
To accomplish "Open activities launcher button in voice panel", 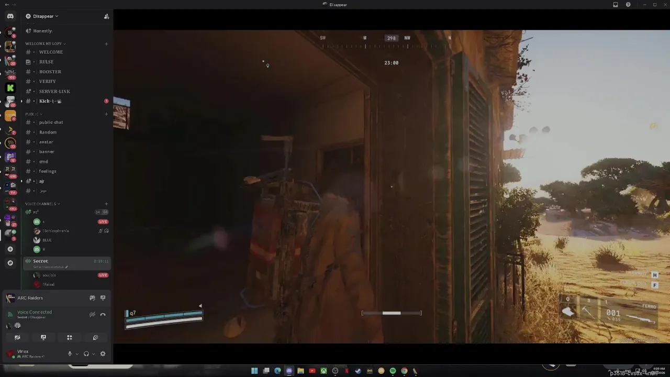I will 69,338.
